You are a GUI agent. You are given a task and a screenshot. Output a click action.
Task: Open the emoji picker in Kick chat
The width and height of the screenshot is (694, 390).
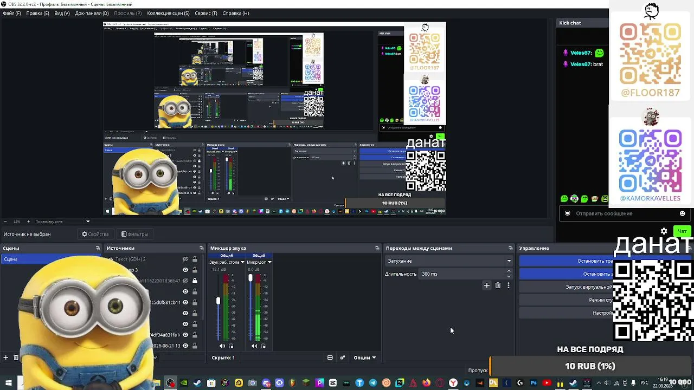[x=683, y=213]
